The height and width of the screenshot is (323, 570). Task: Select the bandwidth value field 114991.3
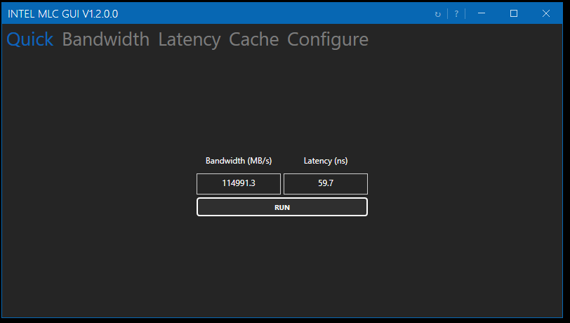pyautogui.click(x=239, y=184)
